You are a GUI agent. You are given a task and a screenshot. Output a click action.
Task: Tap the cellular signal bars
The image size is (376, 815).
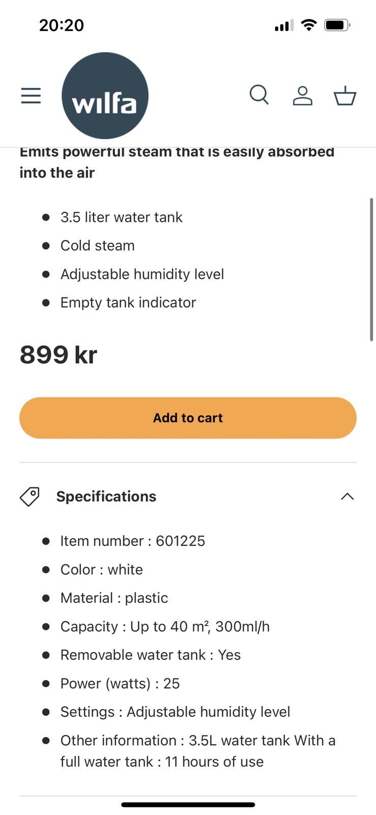283,25
